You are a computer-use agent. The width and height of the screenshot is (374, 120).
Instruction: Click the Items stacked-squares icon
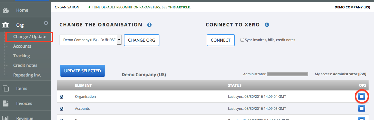[6, 88]
